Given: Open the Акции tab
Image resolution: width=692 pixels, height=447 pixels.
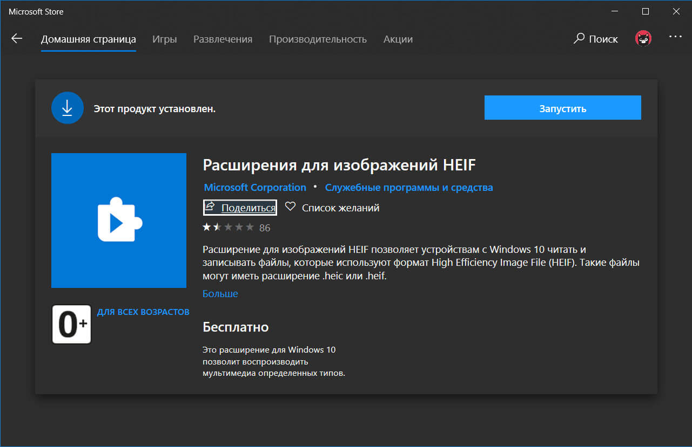Looking at the screenshot, I should [398, 39].
